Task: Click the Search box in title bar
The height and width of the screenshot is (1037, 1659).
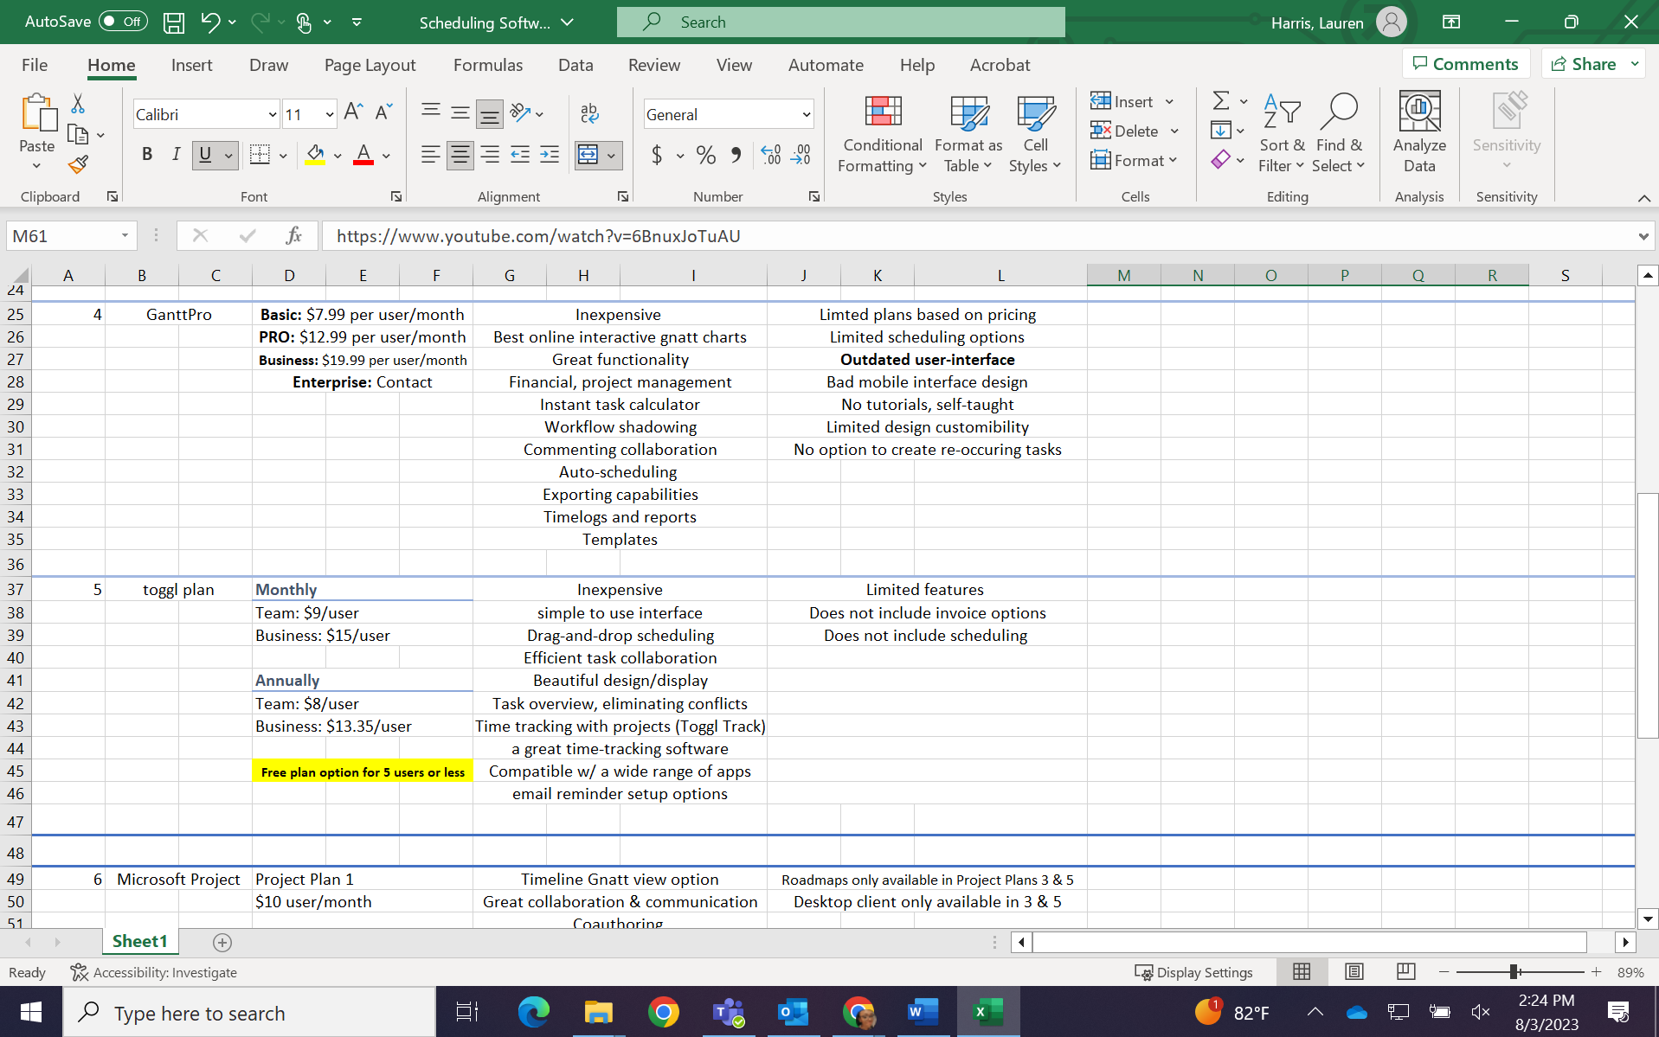Action: click(840, 22)
